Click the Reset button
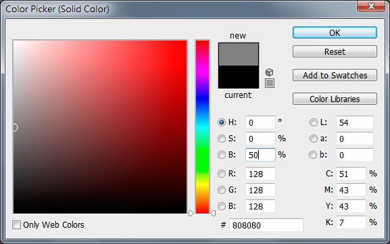Viewport: 390px width, 244px height. pos(335,52)
